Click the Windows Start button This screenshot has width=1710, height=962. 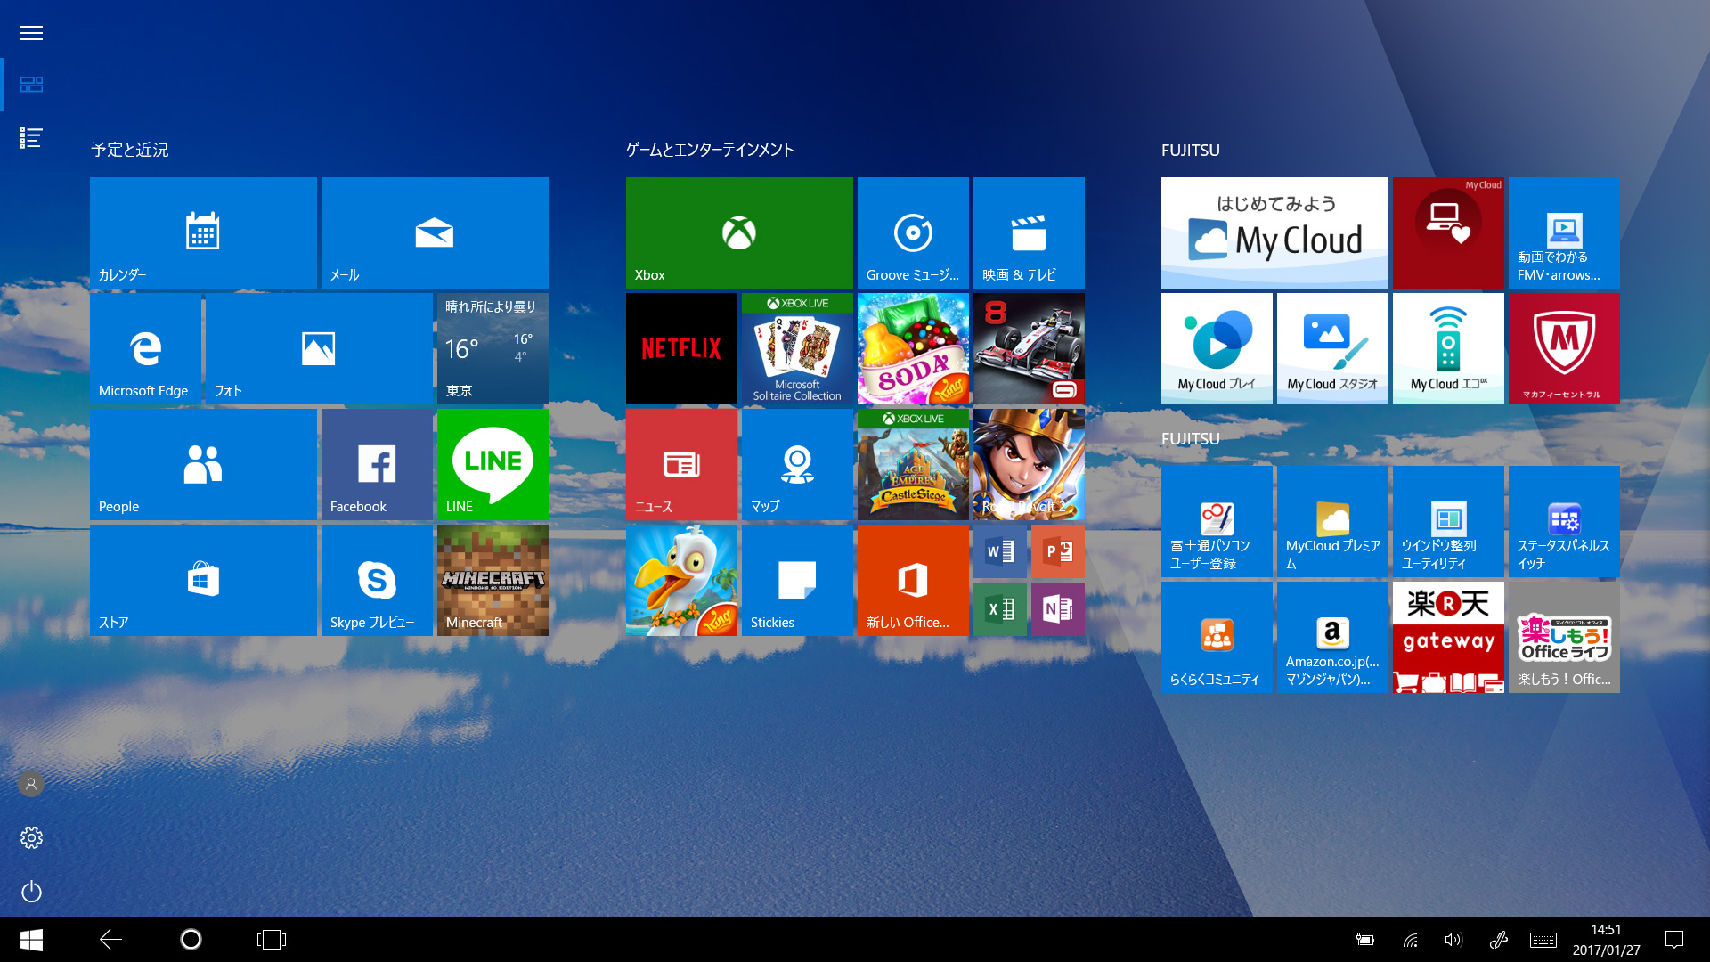(31, 940)
